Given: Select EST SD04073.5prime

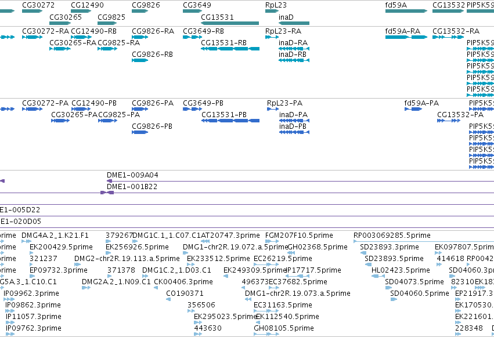Looking at the screenshot, I should [388, 288].
